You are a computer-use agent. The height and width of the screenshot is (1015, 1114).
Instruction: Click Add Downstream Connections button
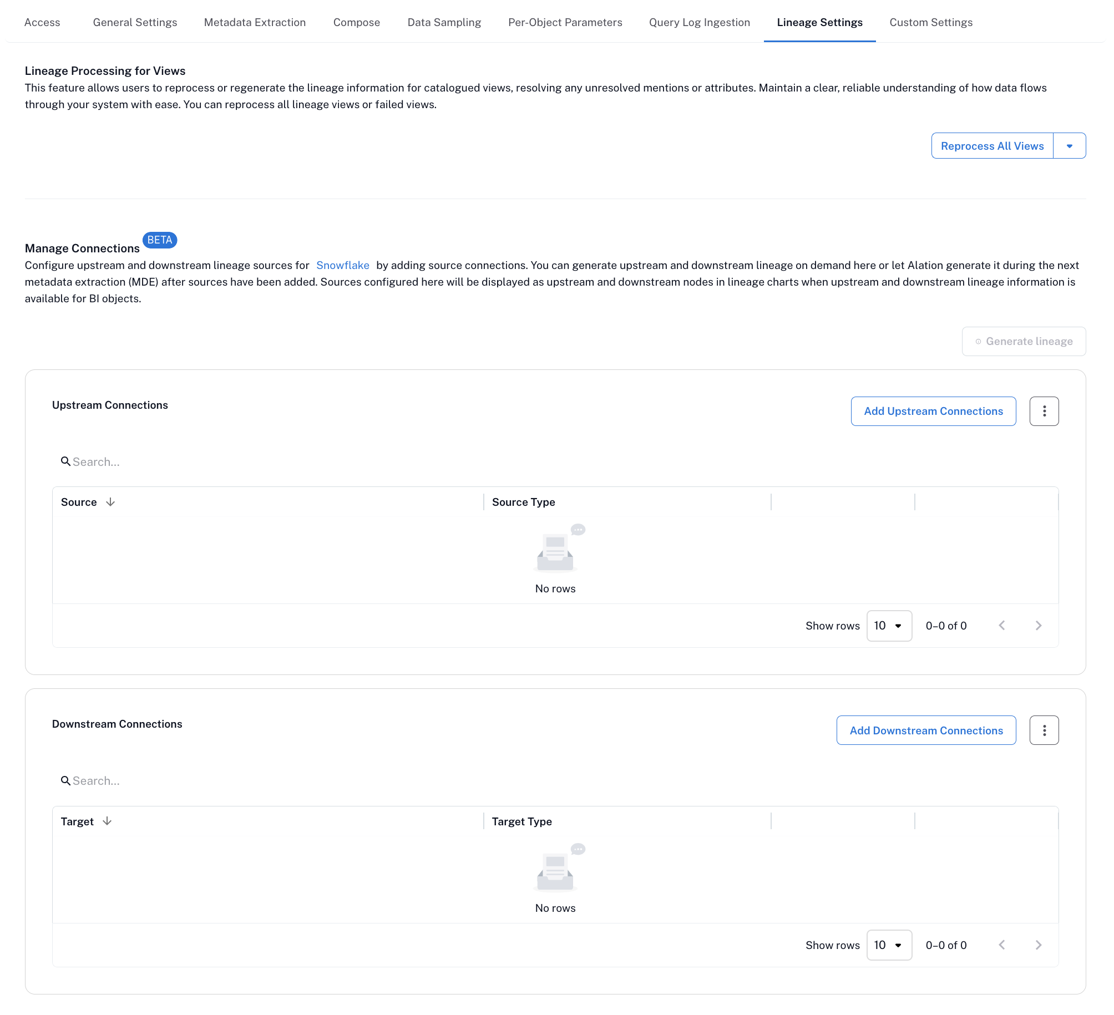[926, 730]
